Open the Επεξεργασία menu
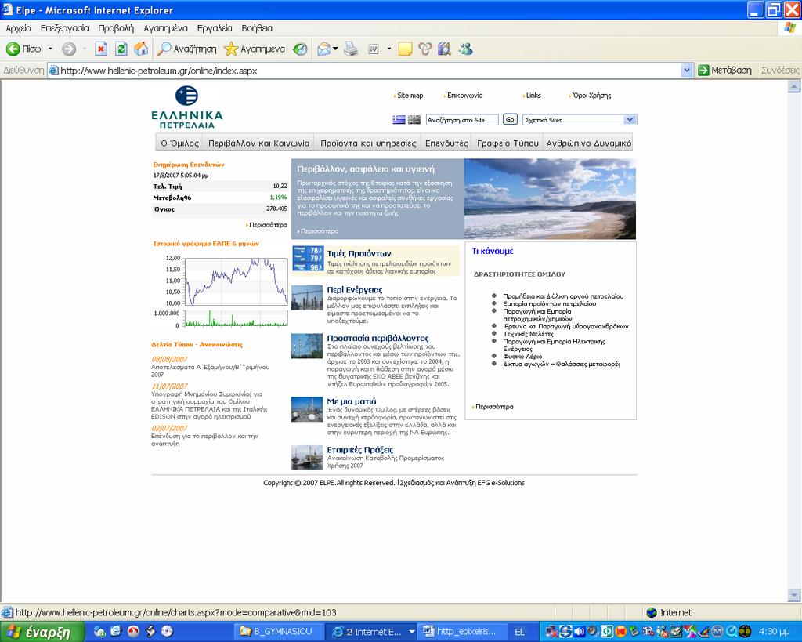802x642 pixels. click(x=64, y=28)
